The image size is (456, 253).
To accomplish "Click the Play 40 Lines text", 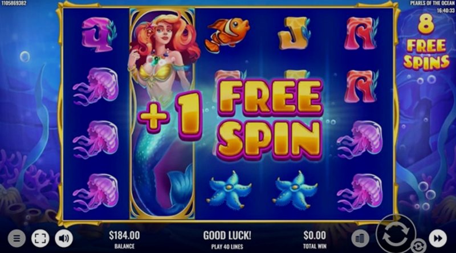I will point(227,247).
